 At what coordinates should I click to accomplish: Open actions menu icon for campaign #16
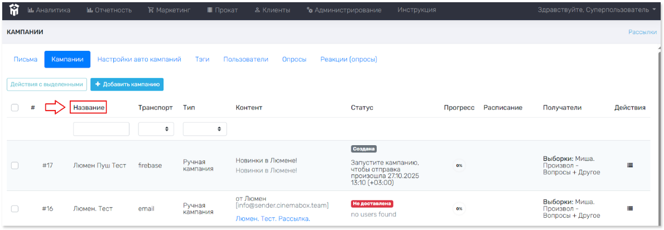pos(630,208)
